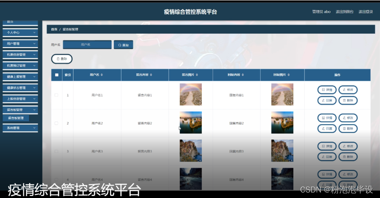Image resolution: width=380 pixels, height=198 pixels.
Task: Click the 回复内容3 cell
Action: point(236,151)
